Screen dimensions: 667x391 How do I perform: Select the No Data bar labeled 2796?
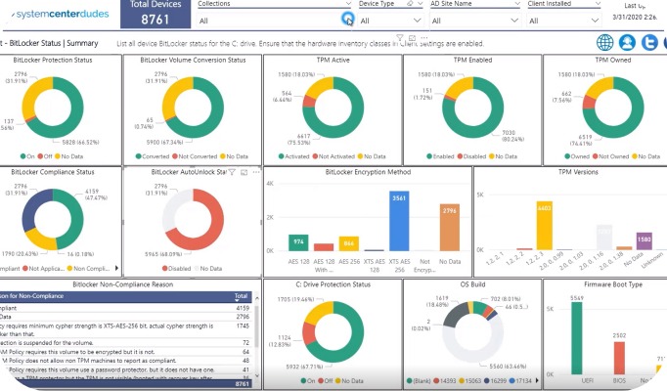[x=450, y=228]
